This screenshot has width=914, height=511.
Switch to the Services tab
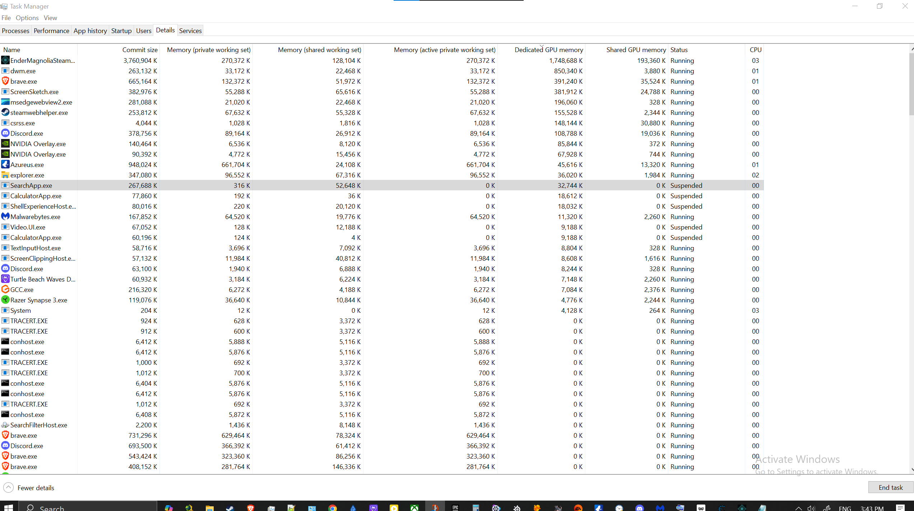point(190,31)
